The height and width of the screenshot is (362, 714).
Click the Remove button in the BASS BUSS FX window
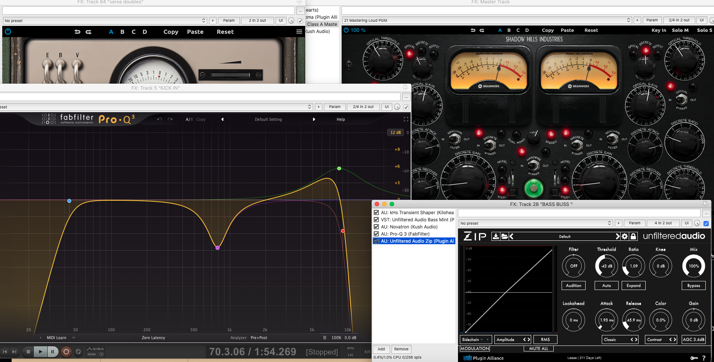(401, 349)
